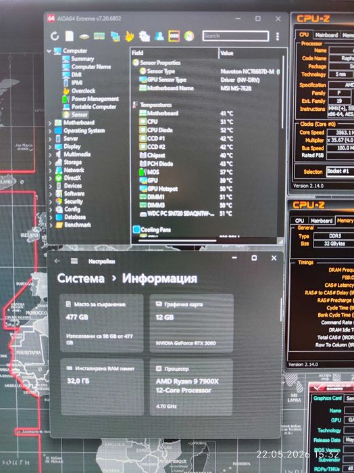
Task: Select the Sensor Type row in Sensor Properties
Action: coord(208,71)
